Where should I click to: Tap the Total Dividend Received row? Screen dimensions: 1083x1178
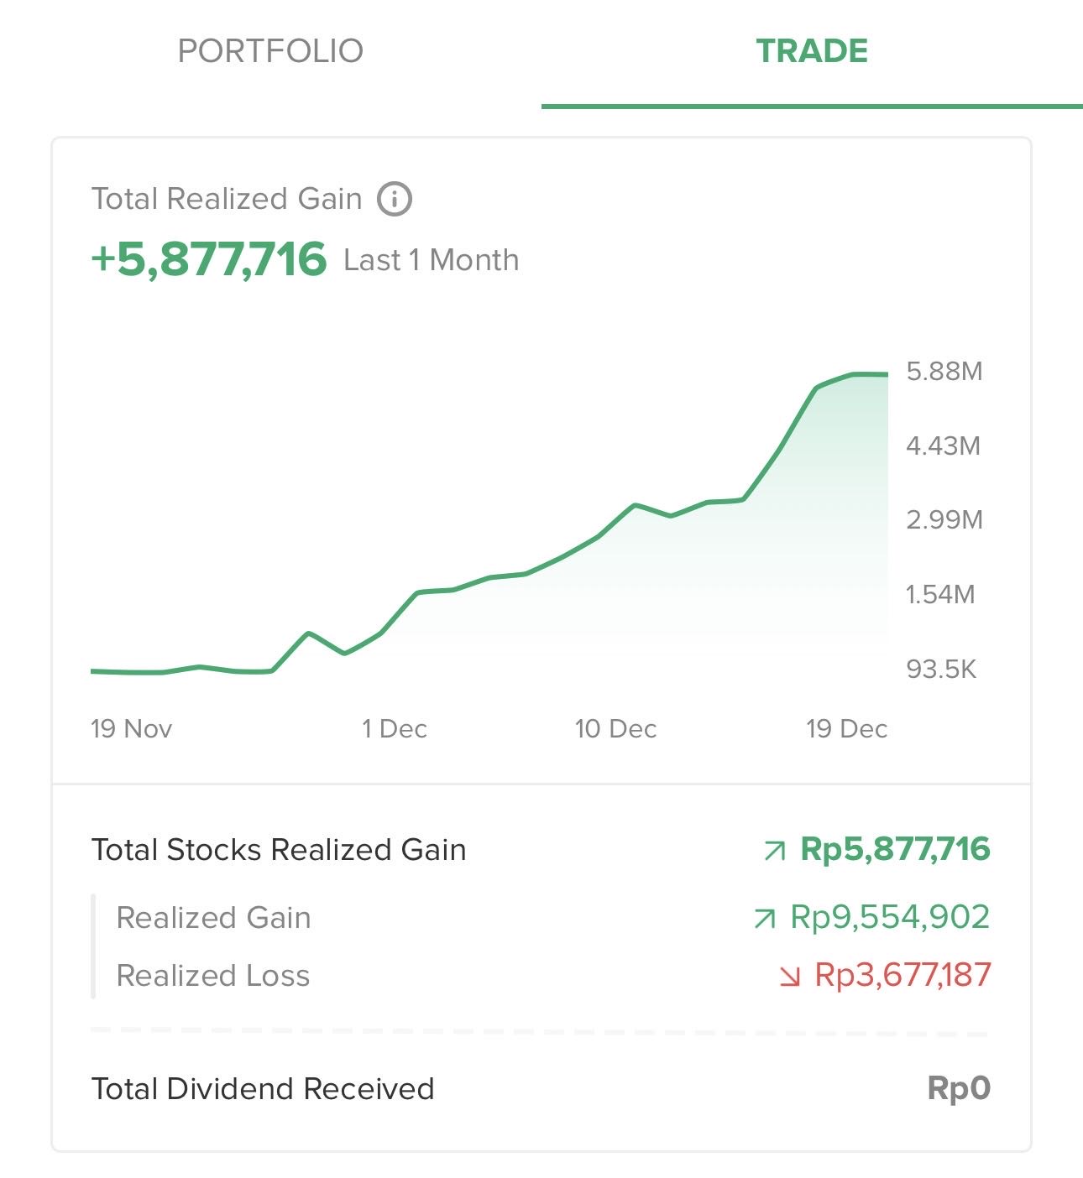click(263, 1089)
